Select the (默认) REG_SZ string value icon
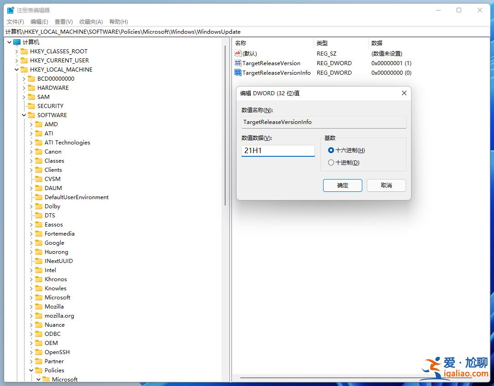The image size is (494, 386). [x=238, y=53]
